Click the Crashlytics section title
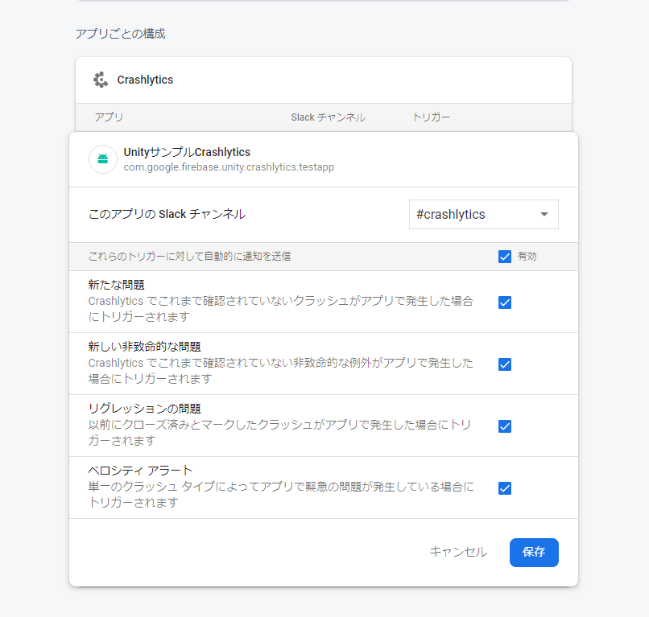 point(145,80)
